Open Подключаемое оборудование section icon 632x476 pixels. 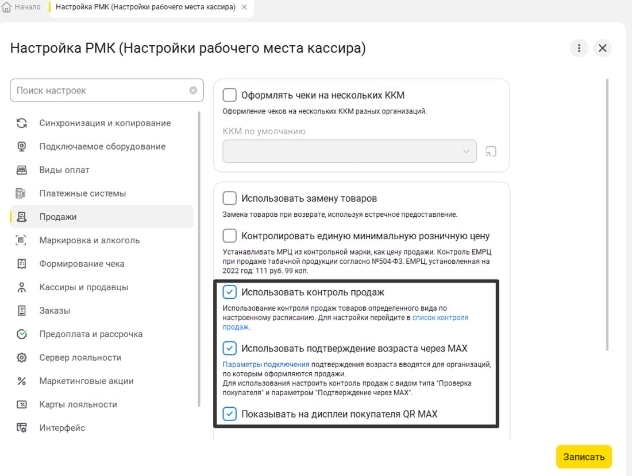(22, 146)
